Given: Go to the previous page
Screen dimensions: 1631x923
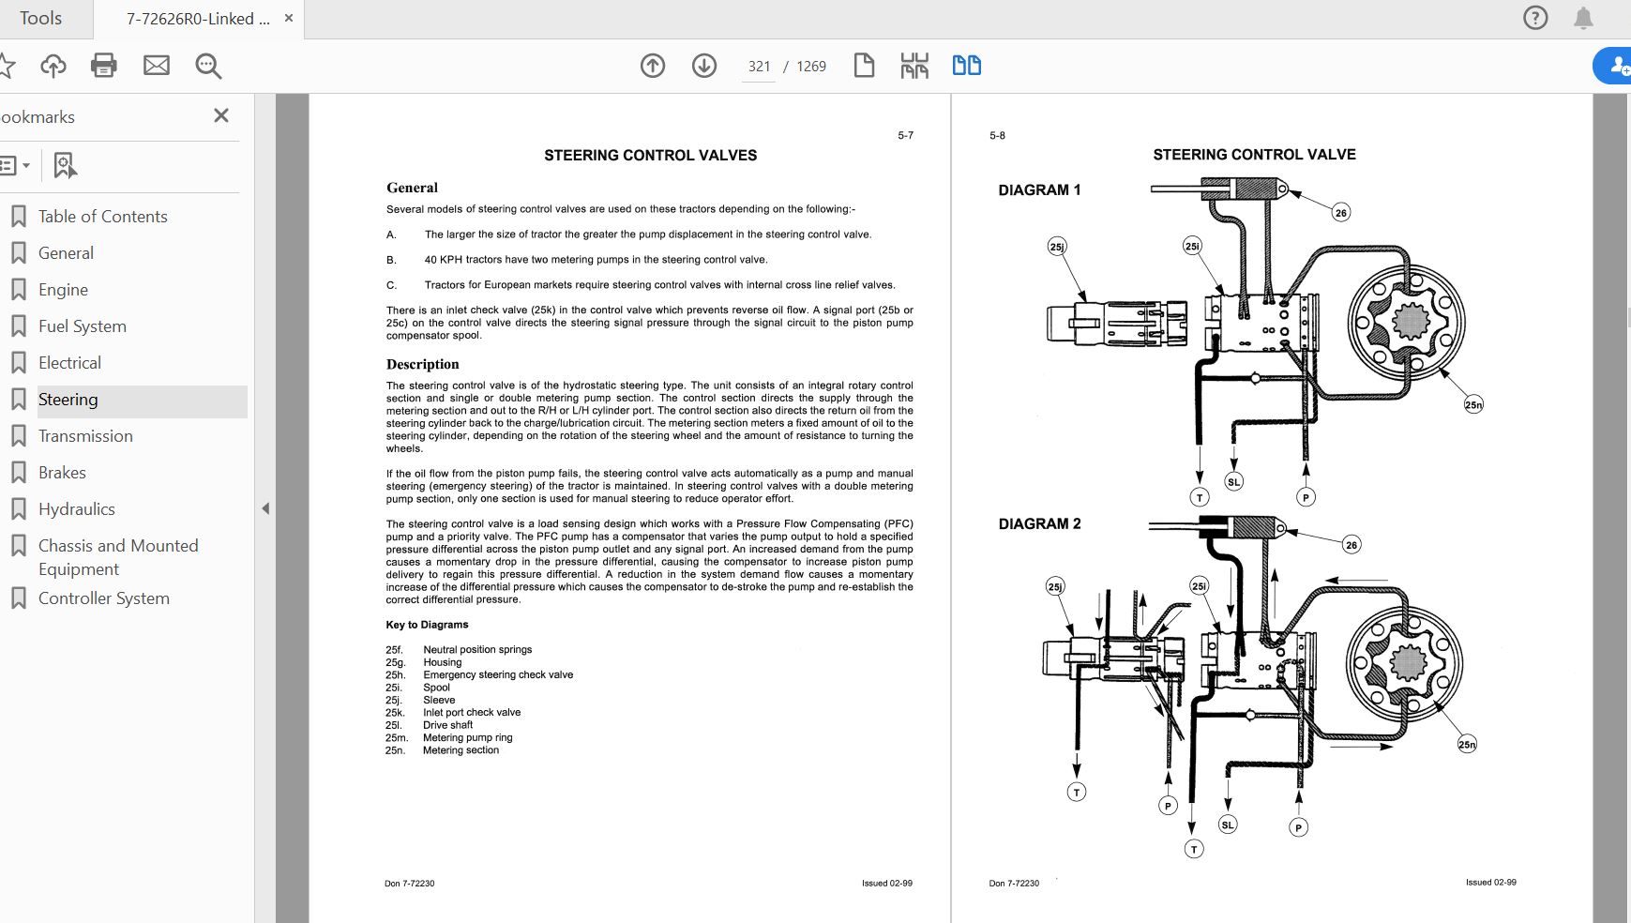Looking at the screenshot, I should 653,66.
